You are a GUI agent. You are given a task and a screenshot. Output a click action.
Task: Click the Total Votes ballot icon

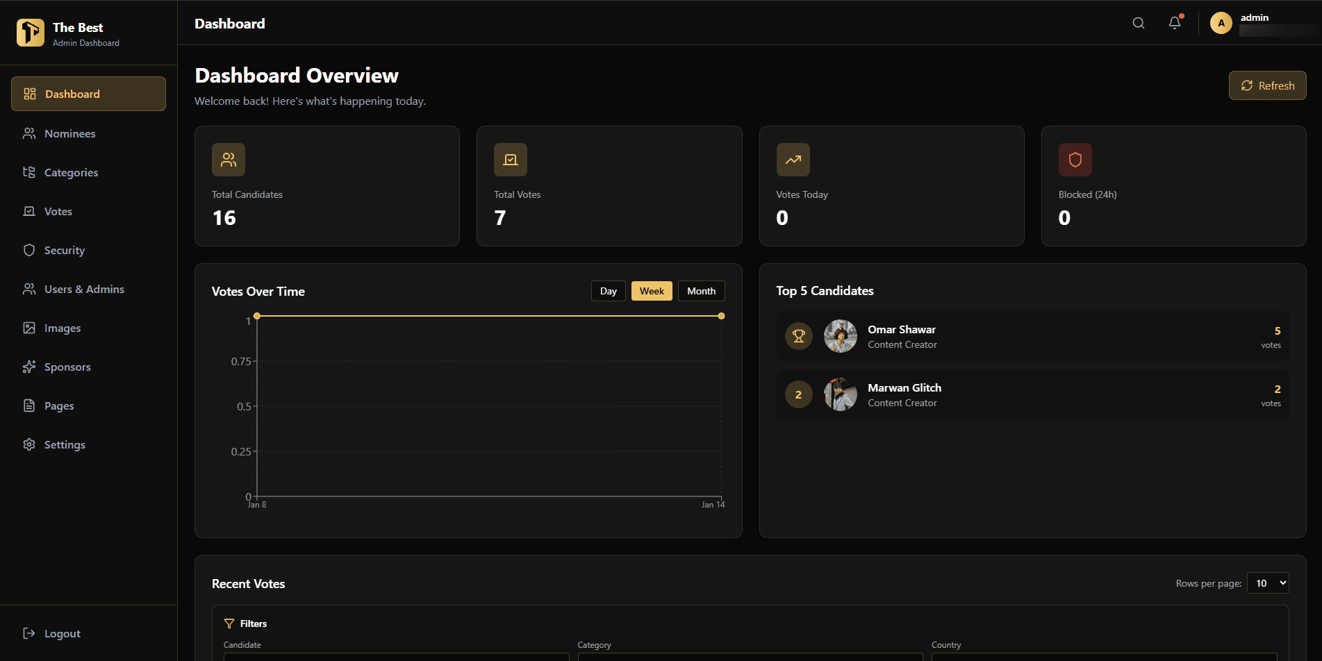pyautogui.click(x=511, y=160)
